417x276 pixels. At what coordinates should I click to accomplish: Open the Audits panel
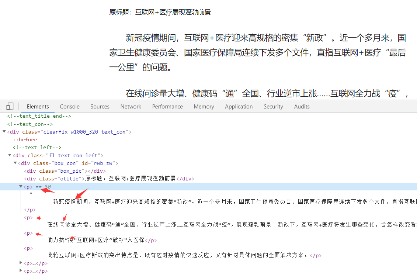302,106
